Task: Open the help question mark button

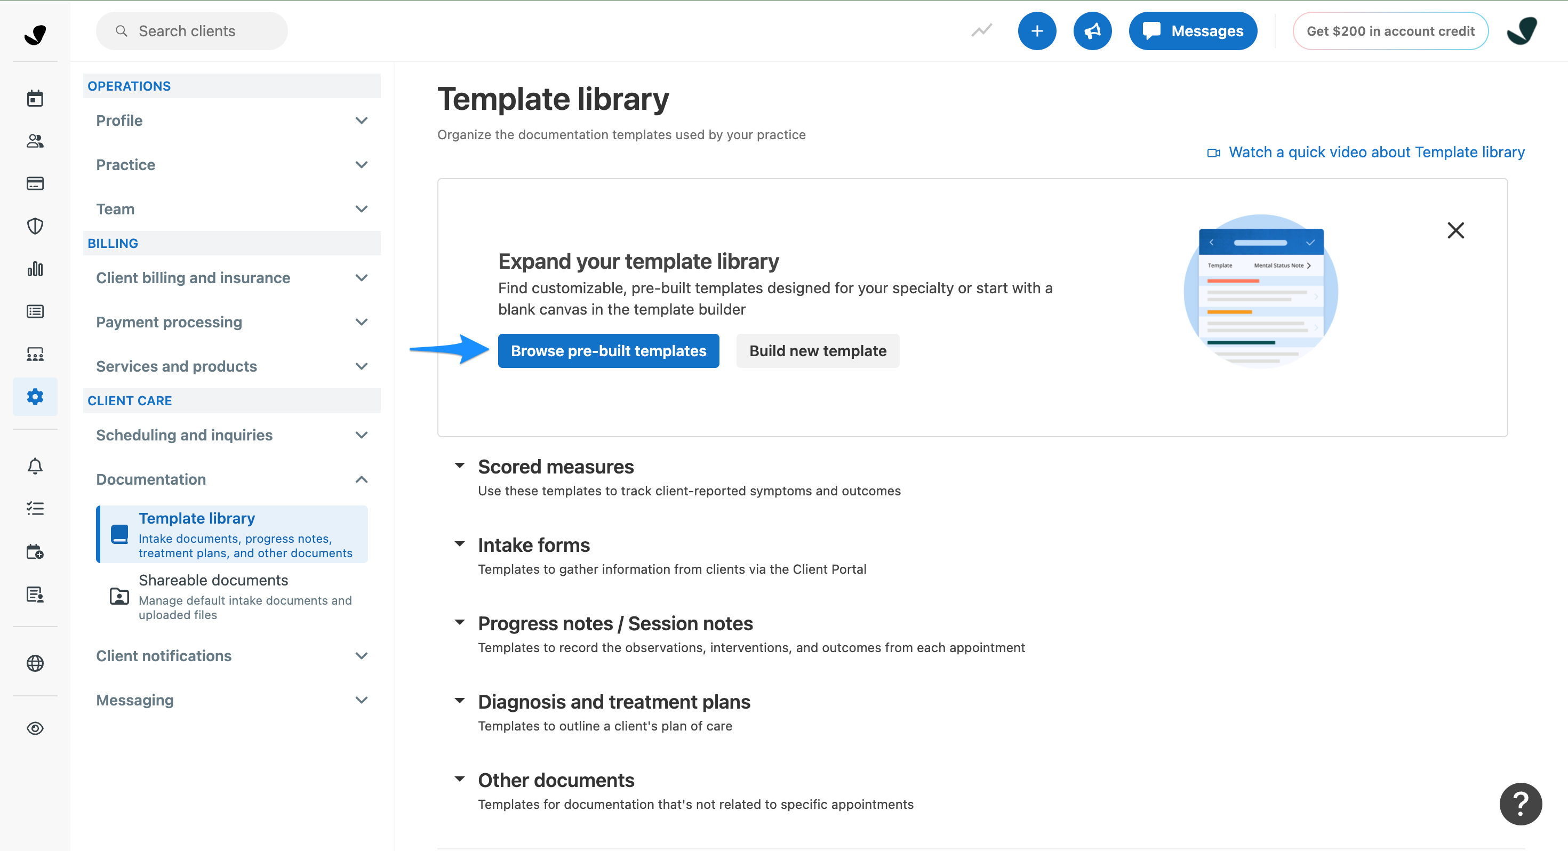Action: [1520, 804]
